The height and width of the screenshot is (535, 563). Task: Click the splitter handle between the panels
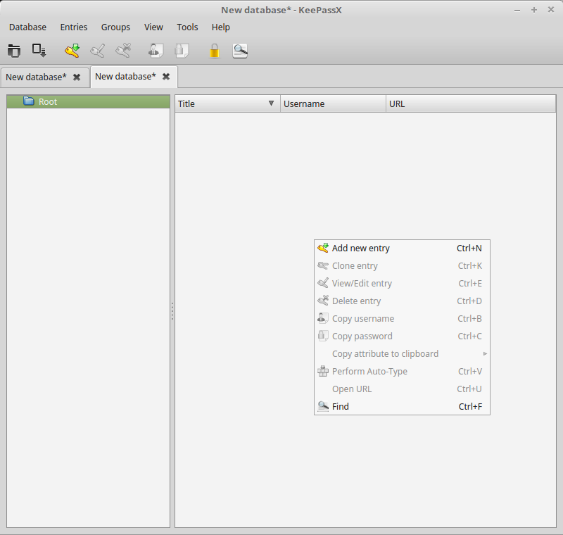tap(172, 311)
